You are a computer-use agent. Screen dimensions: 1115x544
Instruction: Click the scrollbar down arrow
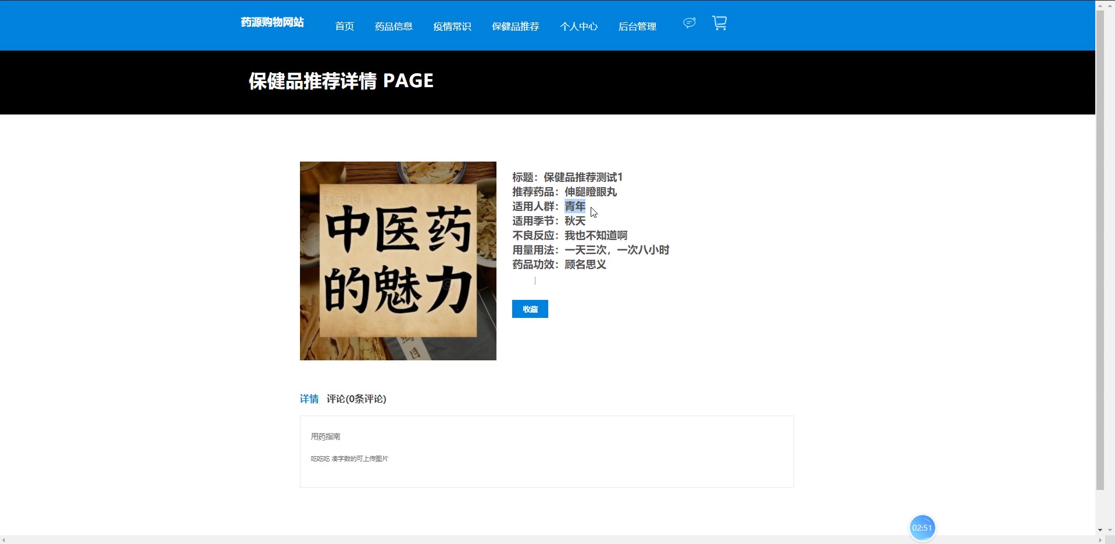[1100, 530]
